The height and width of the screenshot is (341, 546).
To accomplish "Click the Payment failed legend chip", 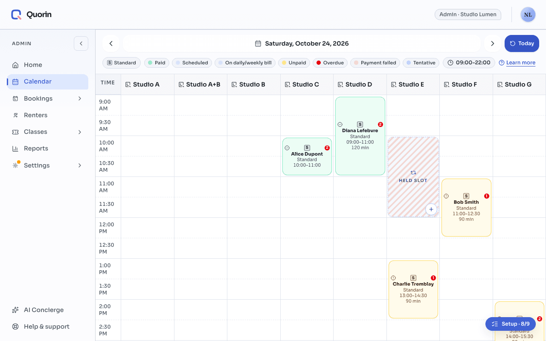I will click(375, 63).
